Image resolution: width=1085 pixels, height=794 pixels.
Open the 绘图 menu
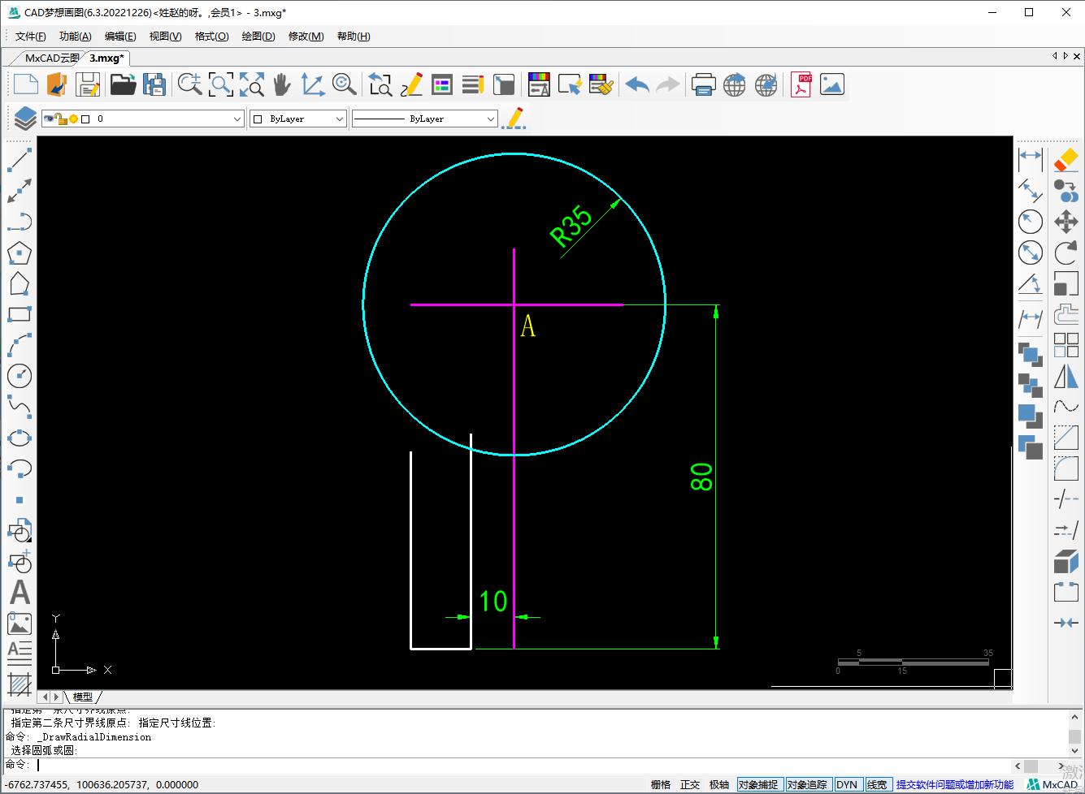click(258, 36)
